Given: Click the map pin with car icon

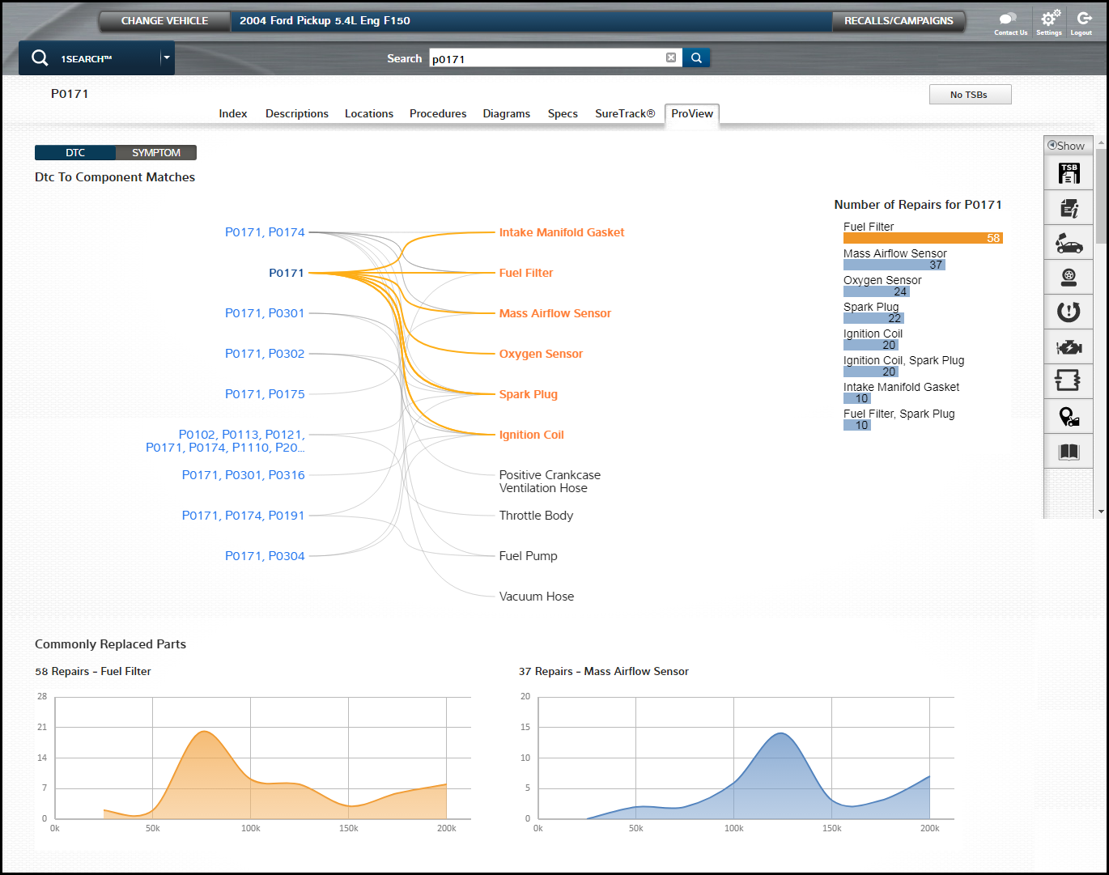Looking at the screenshot, I should tap(1069, 417).
